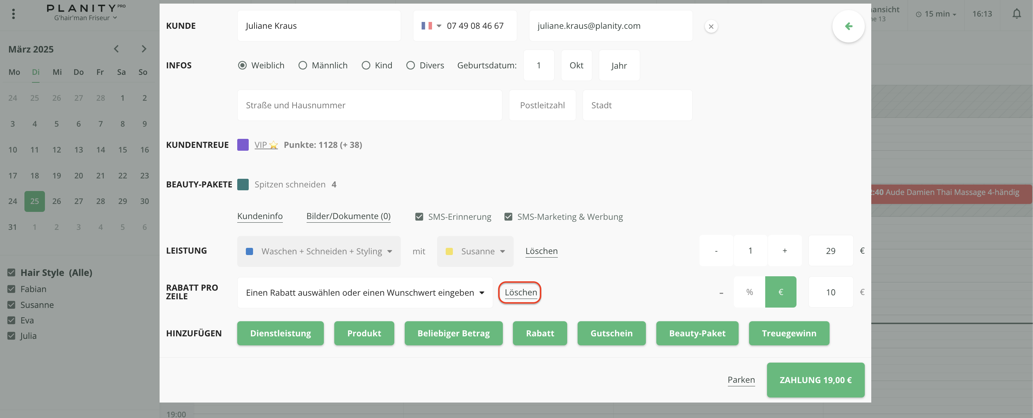Open the notifications bell
The image size is (1033, 418).
(x=1016, y=14)
